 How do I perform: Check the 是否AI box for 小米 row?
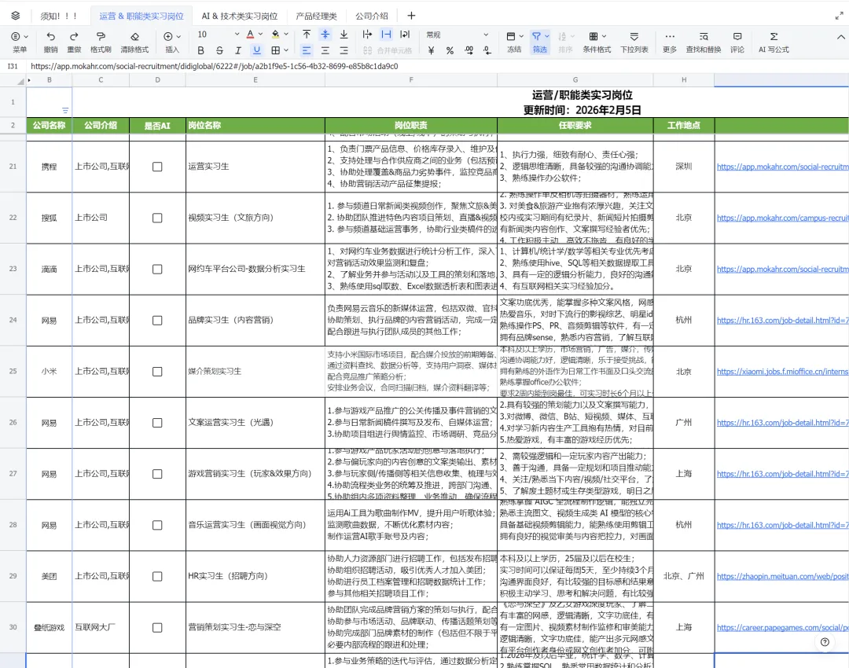(x=157, y=372)
